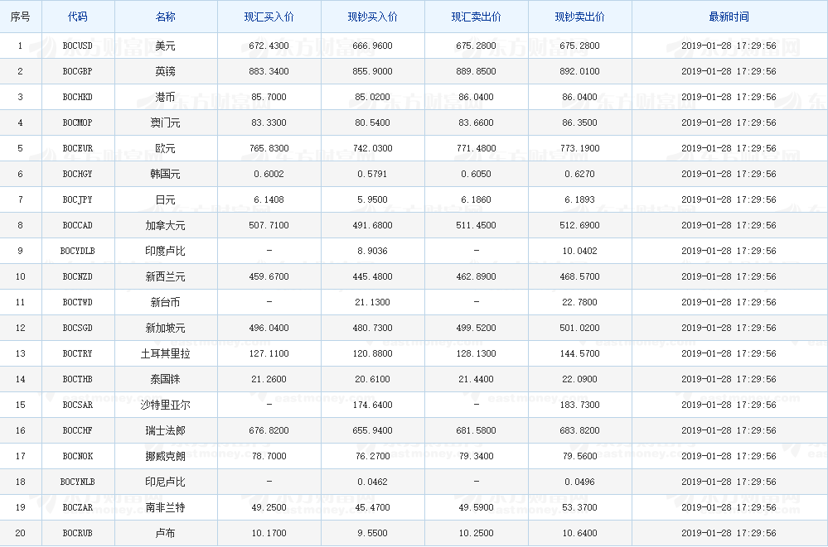Select the 韩国元 name cell

pos(165,174)
